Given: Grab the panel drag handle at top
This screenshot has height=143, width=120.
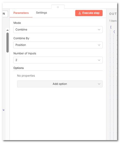Looking at the screenshot, I should tap(58, 7).
